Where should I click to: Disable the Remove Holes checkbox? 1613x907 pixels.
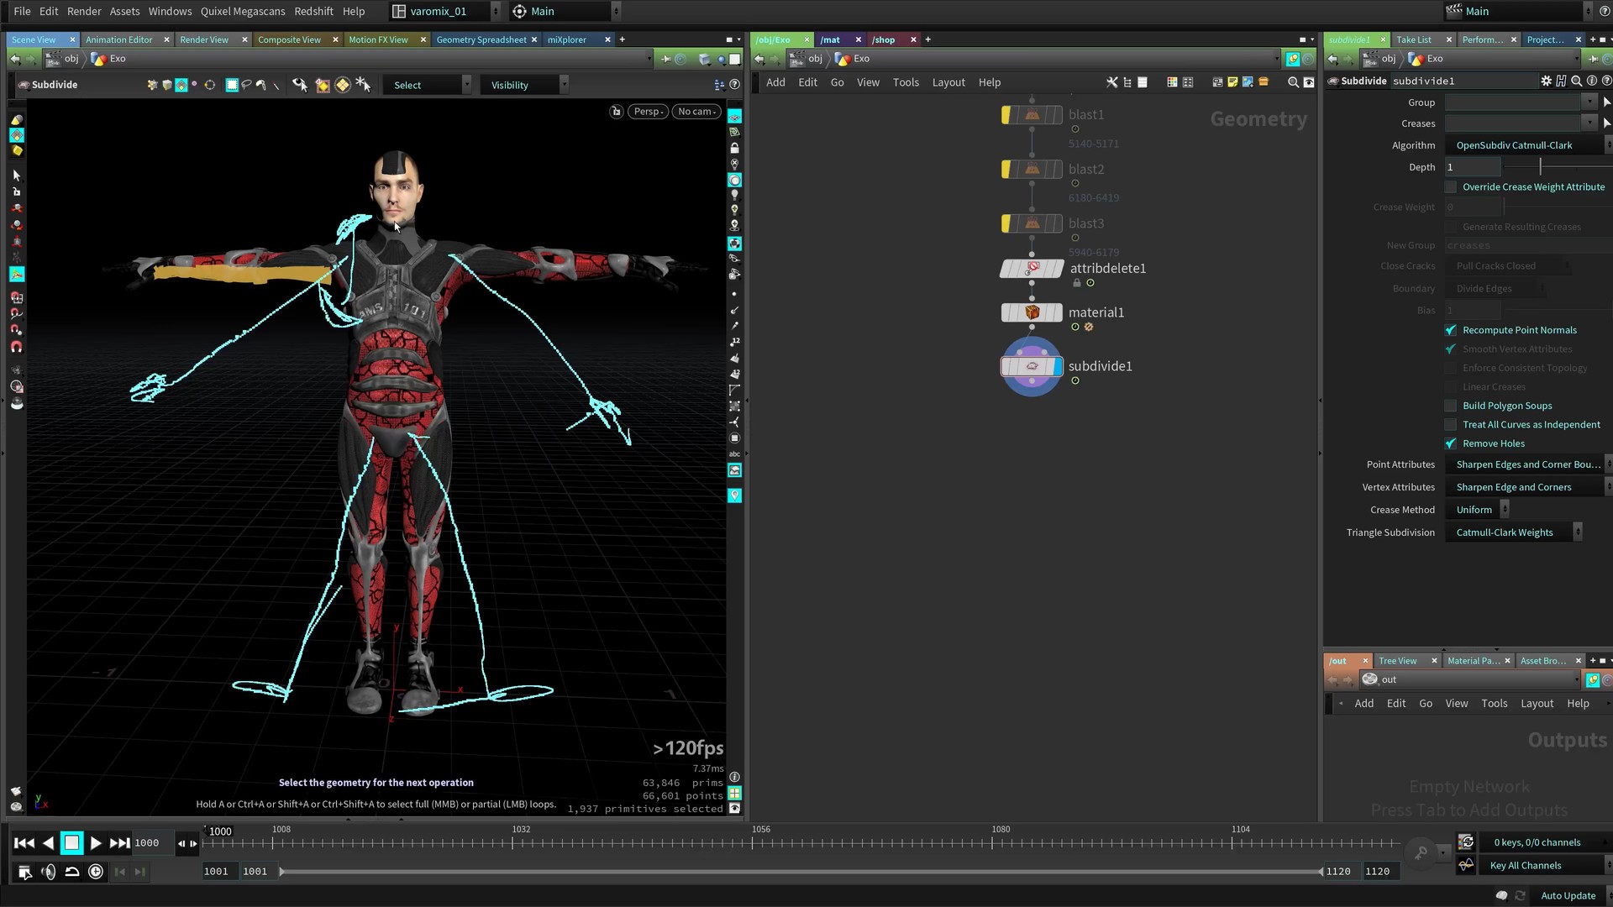click(1451, 443)
